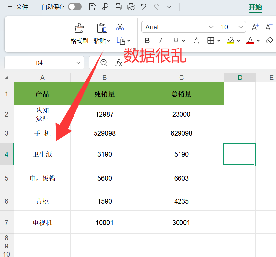Toggle Bold formatting
This screenshot has height=257, width=276.
tap(147, 40)
